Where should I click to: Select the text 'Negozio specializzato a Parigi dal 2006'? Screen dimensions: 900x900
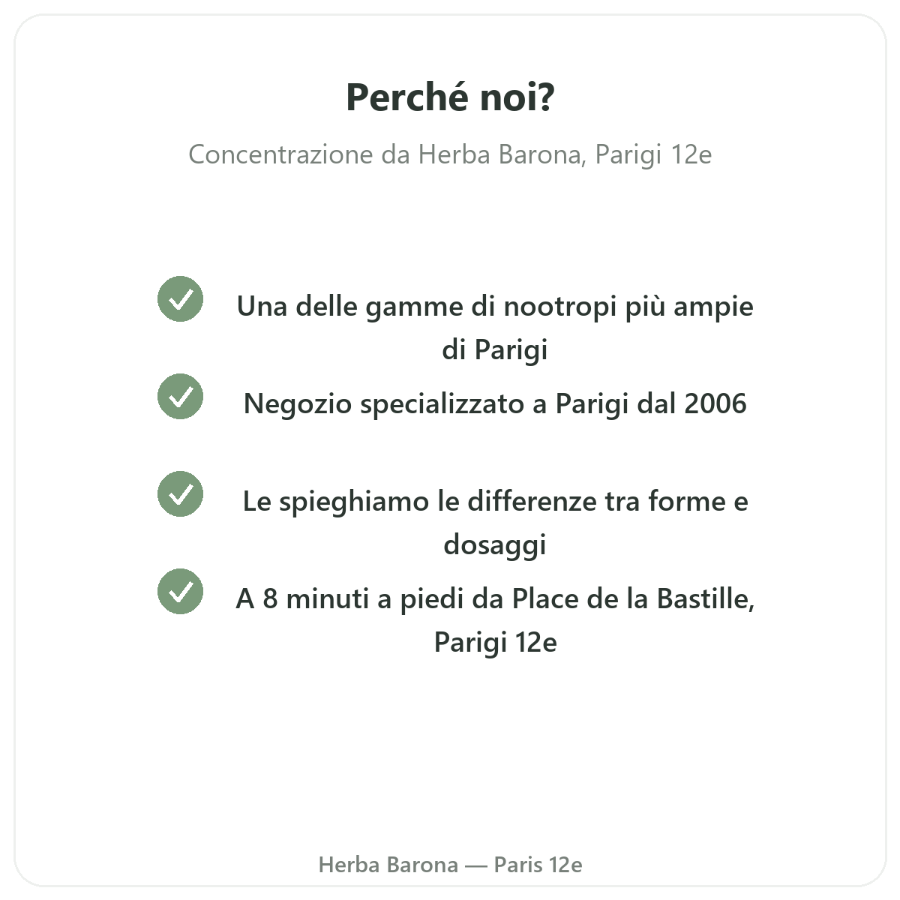pyautogui.click(x=495, y=403)
